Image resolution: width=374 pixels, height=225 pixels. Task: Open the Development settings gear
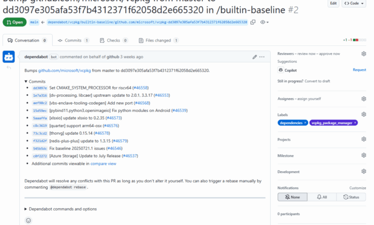tap(363, 171)
